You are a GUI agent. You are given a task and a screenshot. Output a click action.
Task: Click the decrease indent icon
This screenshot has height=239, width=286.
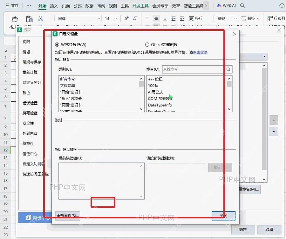point(174,19)
